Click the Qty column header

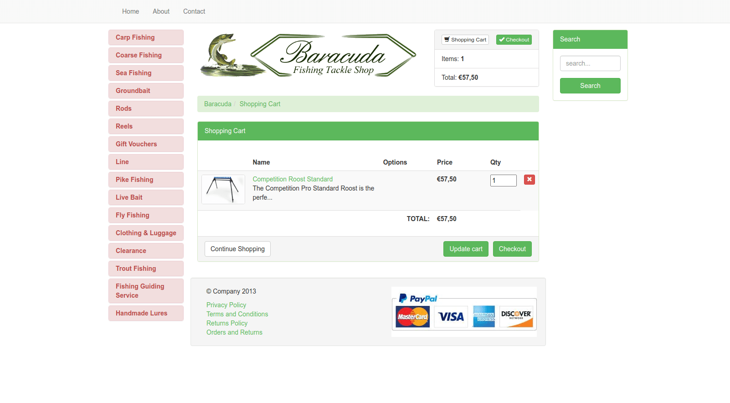[x=495, y=162]
